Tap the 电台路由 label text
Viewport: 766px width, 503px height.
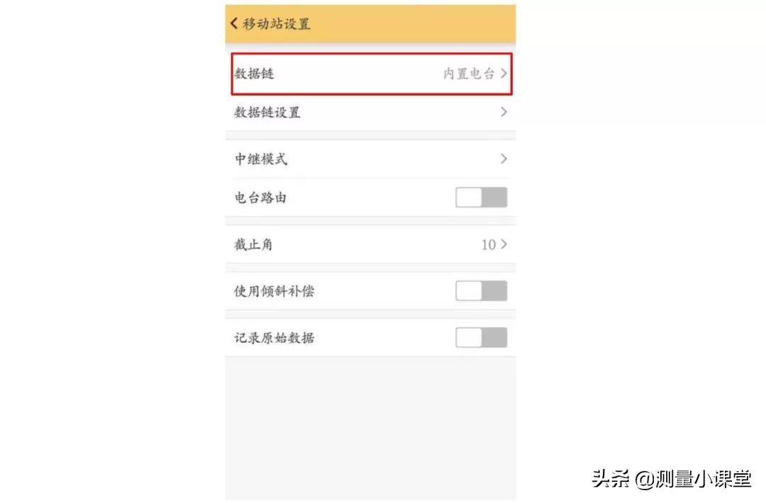(x=260, y=197)
